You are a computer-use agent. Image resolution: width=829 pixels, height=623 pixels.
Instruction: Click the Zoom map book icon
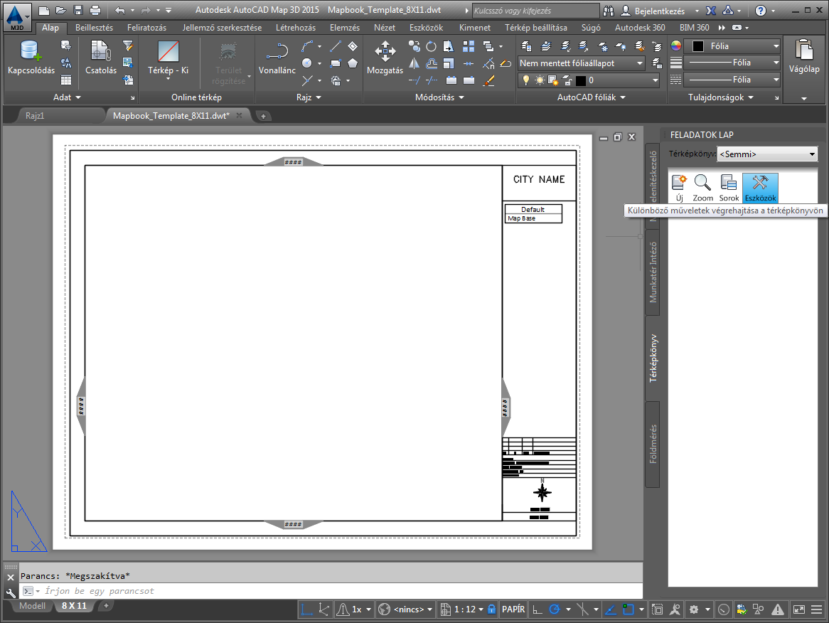click(x=702, y=188)
